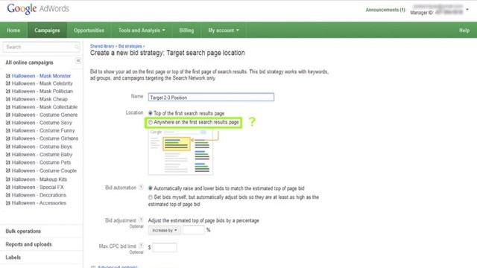Open Halloween - Costume Pets campaign
This screenshot has width=477, height=268.
click(42, 162)
